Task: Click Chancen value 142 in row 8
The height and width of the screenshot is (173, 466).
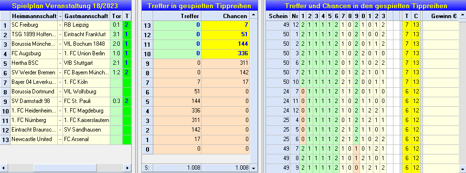Action: (x=225, y=72)
